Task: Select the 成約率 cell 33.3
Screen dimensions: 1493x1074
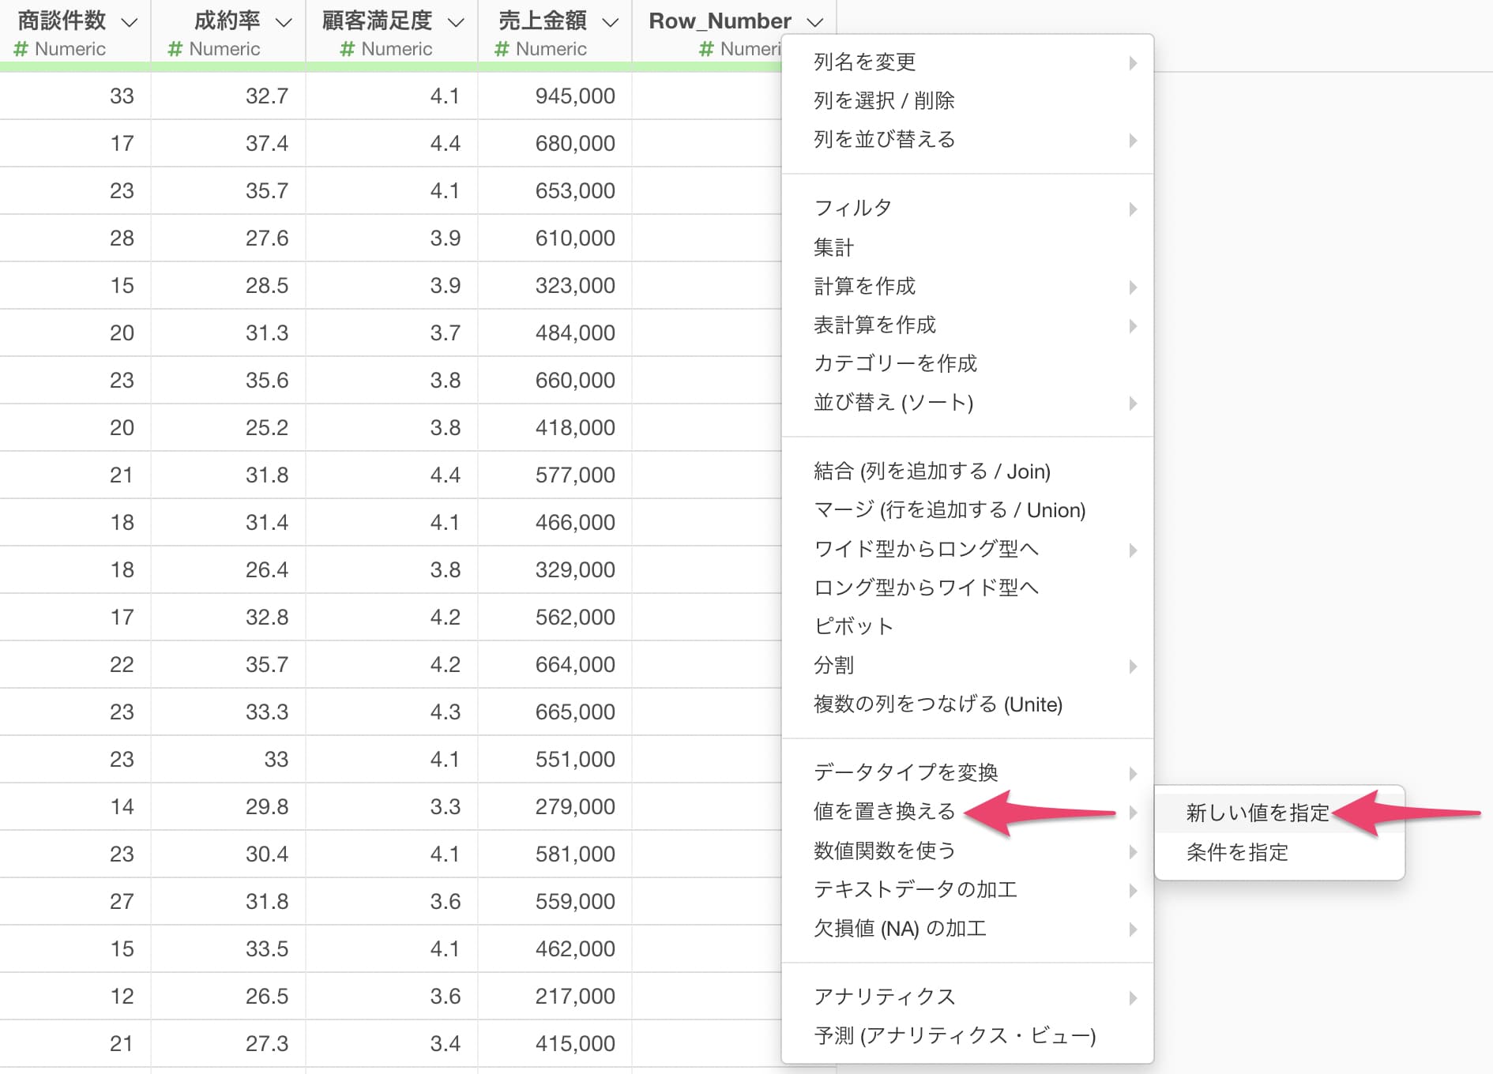Action: 228,712
